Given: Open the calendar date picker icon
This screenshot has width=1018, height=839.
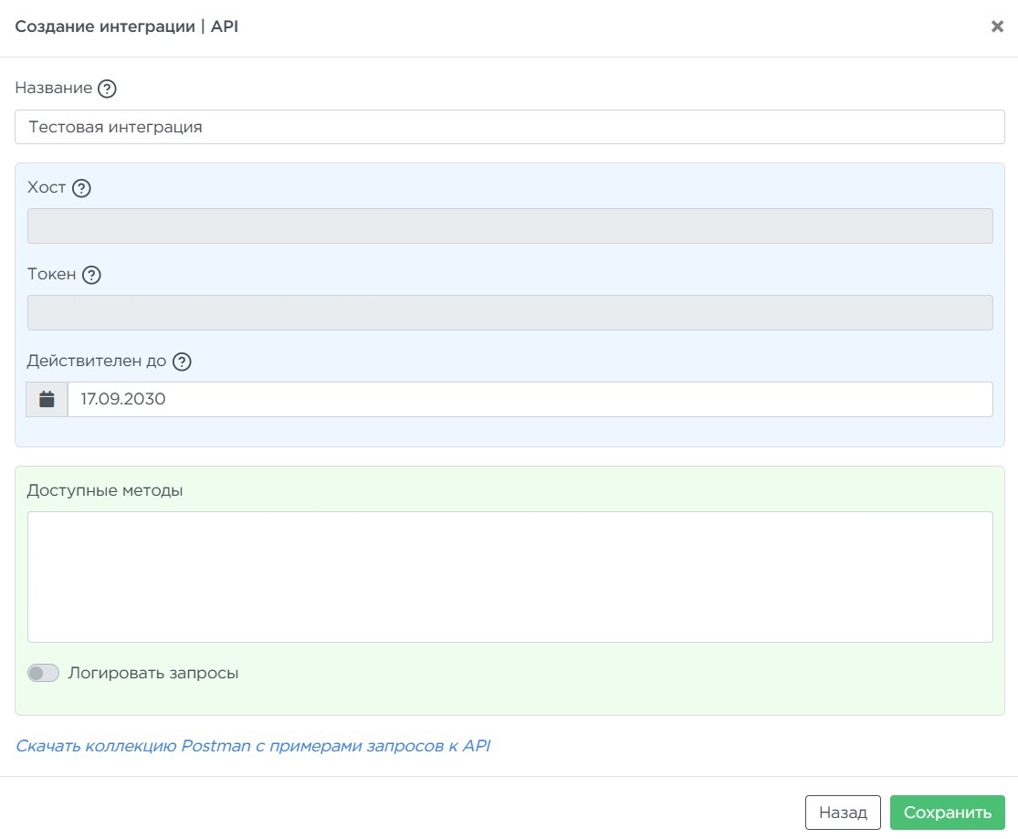Looking at the screenshot, I should (47, 400).
